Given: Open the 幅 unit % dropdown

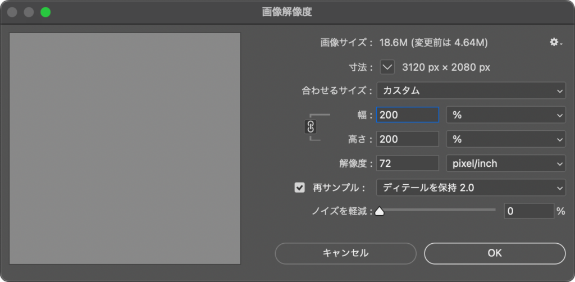Looking at the screenshot, I should [x=506, y=115].
